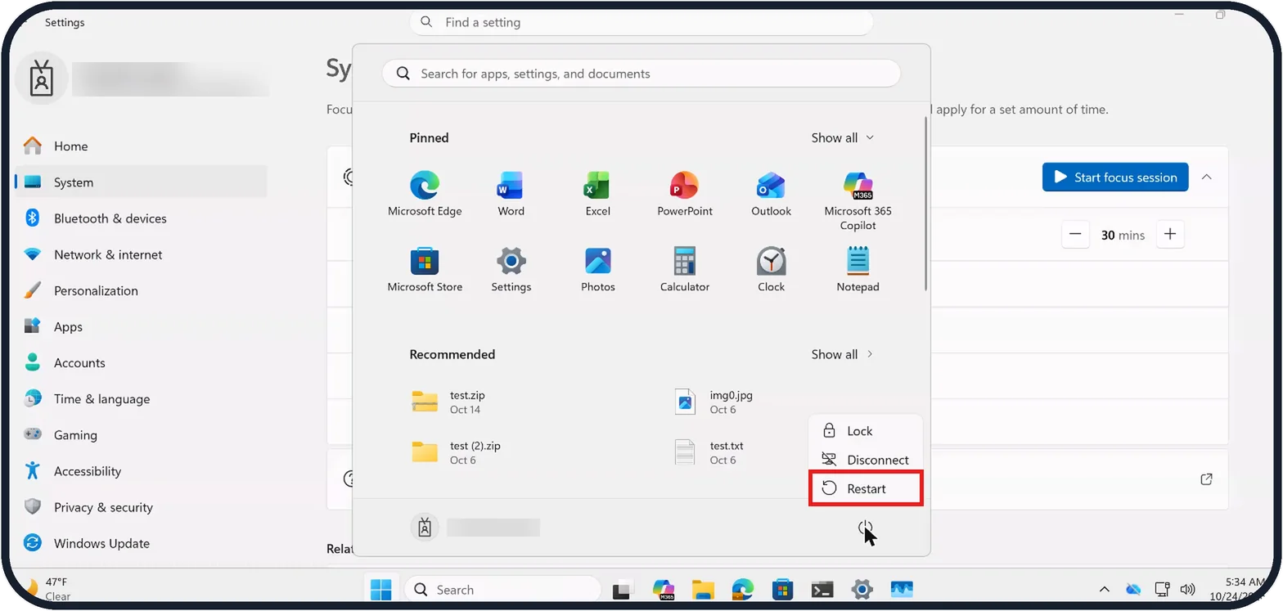Screen dimensions: 1283x611
Task: Open Microsoft Edge from pinned apps
Action: pos(425,194)
